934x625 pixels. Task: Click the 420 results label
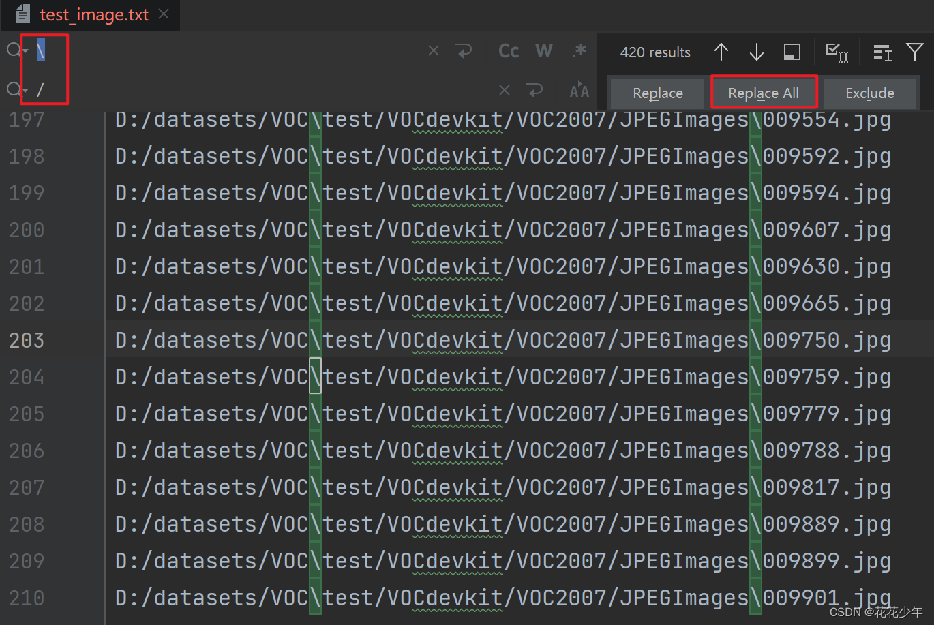pos(655,52)
